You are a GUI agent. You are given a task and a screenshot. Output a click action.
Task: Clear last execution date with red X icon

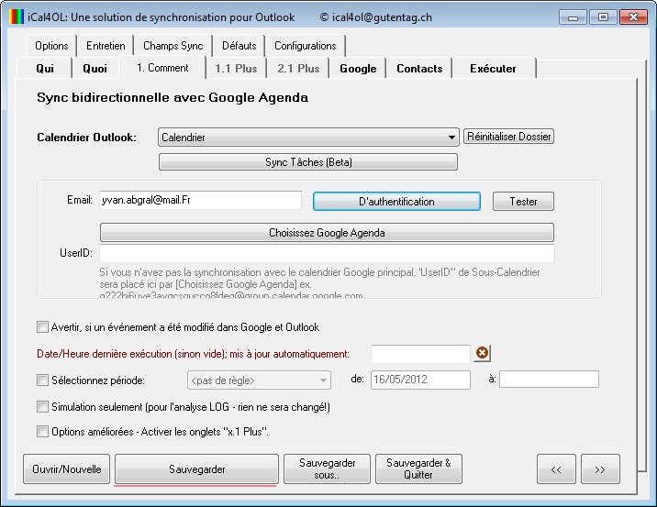coord(483,354)
